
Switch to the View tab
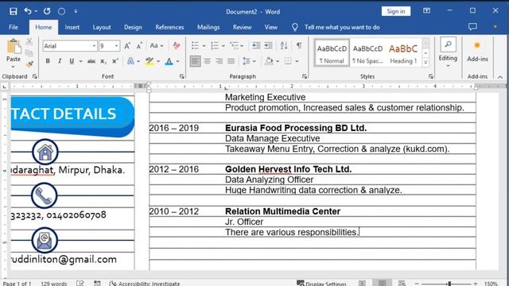coord(270,27)
